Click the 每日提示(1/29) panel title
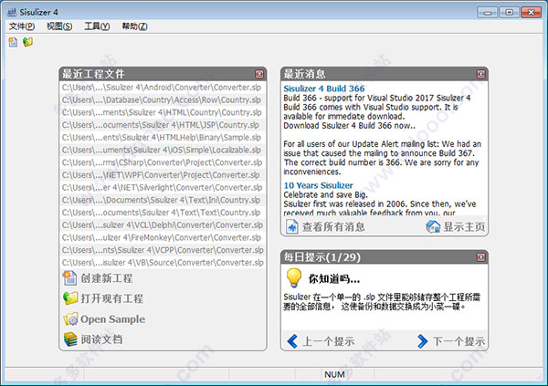 (x=321, y=257)
